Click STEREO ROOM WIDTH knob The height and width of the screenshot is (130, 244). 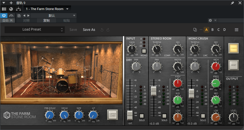178,67
